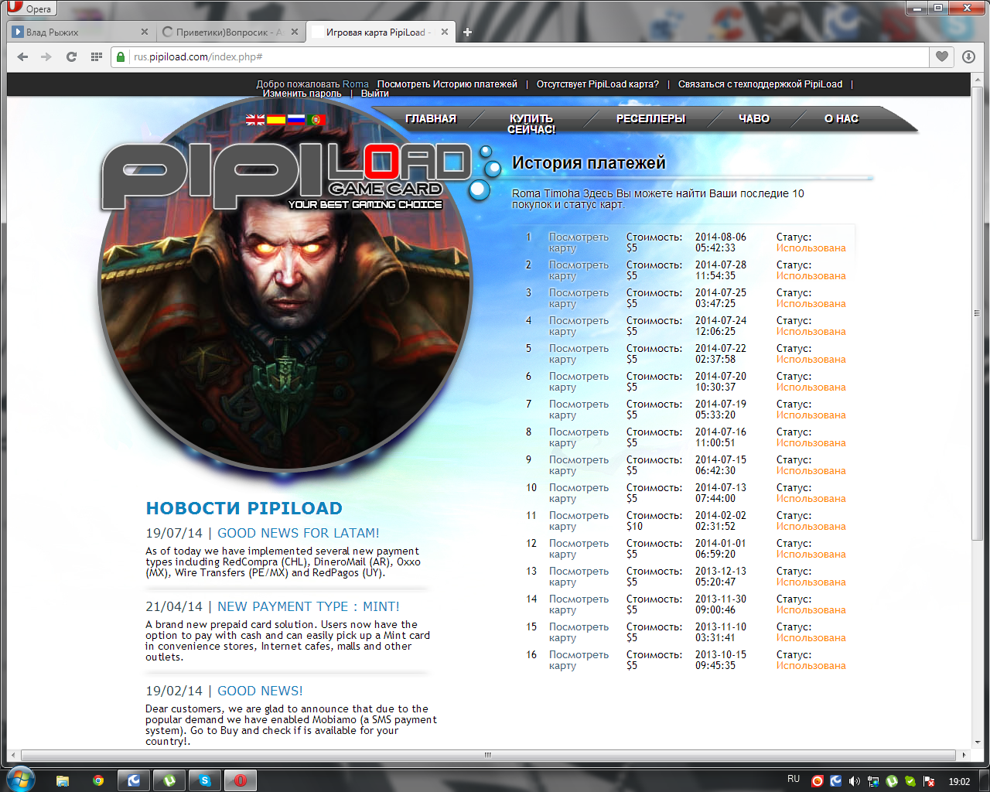The height and width of the screenshot is (792, 990).
Task: Go forward using the browser forward arrow
Action: click(46, 56)
